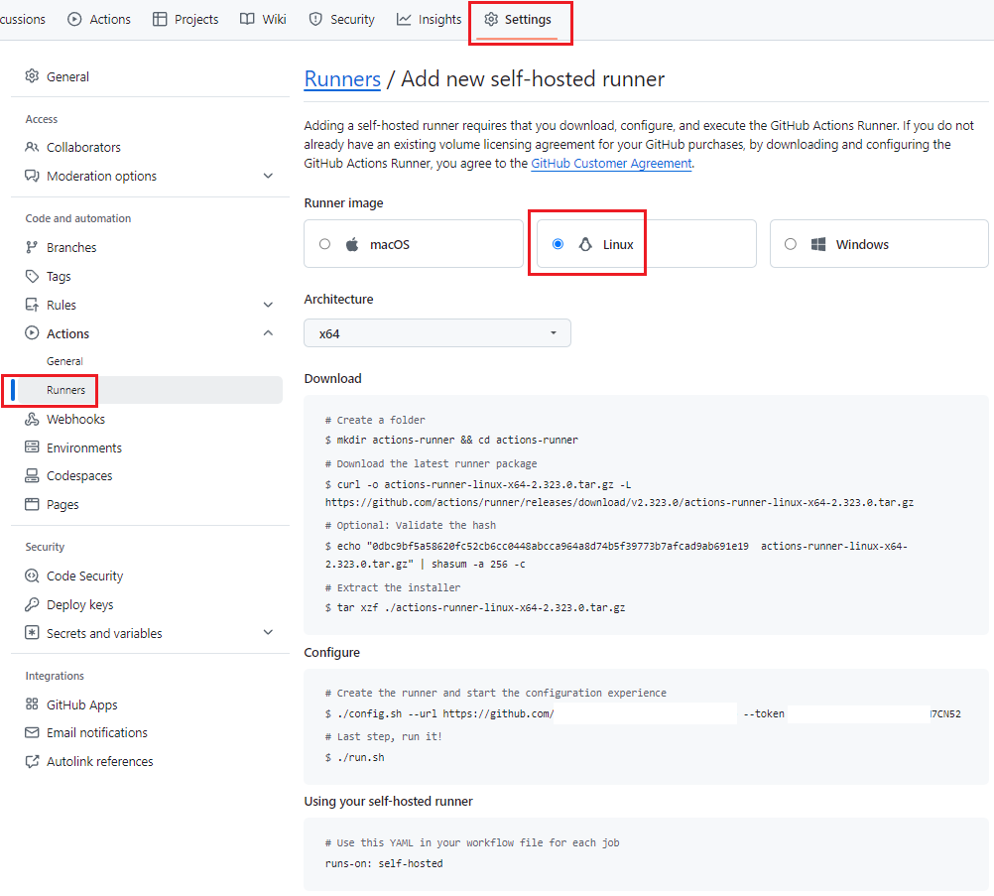Click the GitHub Apps grid icon
This screenshot has height=896, width=994.
32,704
